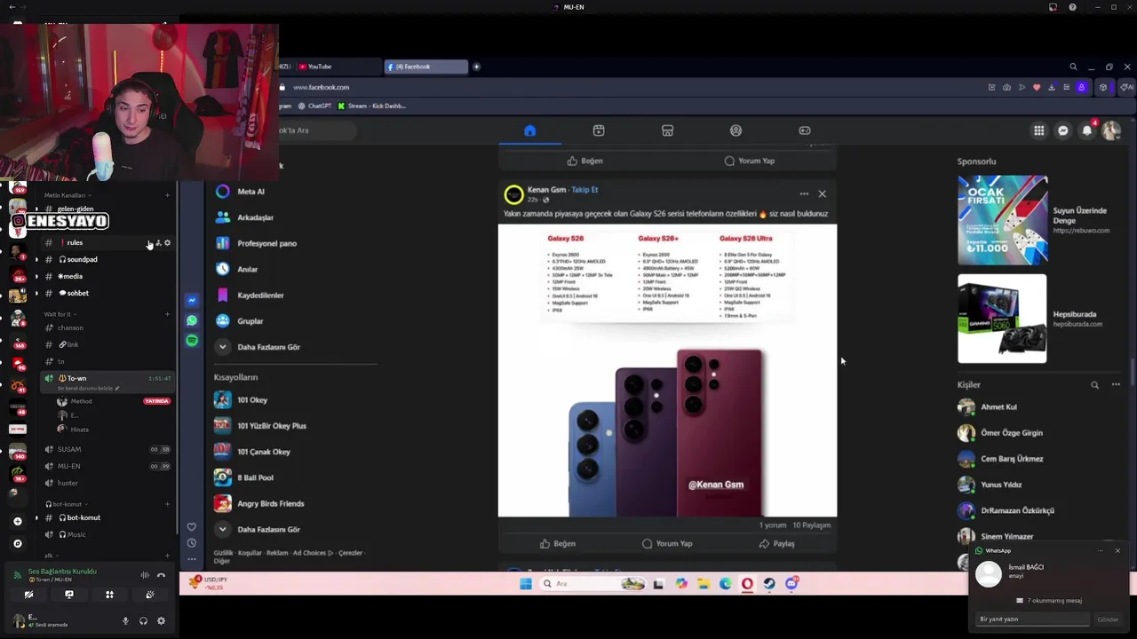The image size is (1137, 639).
Task: Open the Facebook Groups tab icon
Action: pos(735,130)
